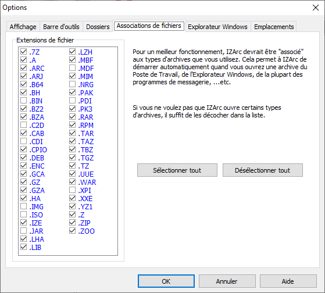Go to the Dossiers tab
The image size is (325, 293).
point(98,27)
